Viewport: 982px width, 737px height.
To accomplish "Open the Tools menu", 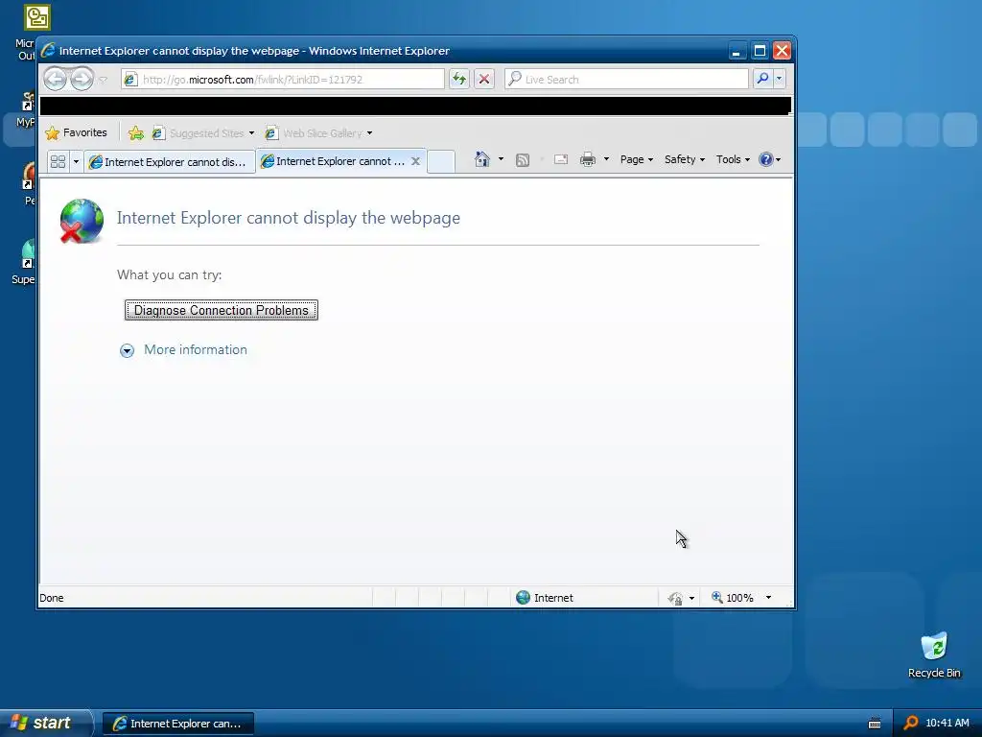I will pyautogui.click(x=733, y=159).
